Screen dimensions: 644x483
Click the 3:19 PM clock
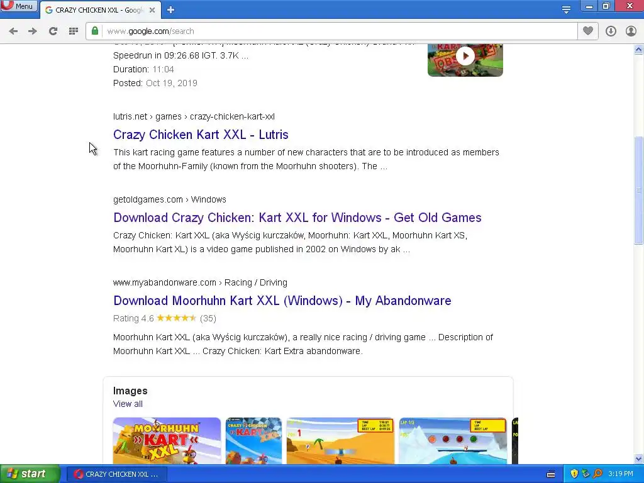(x=621, y=474)
